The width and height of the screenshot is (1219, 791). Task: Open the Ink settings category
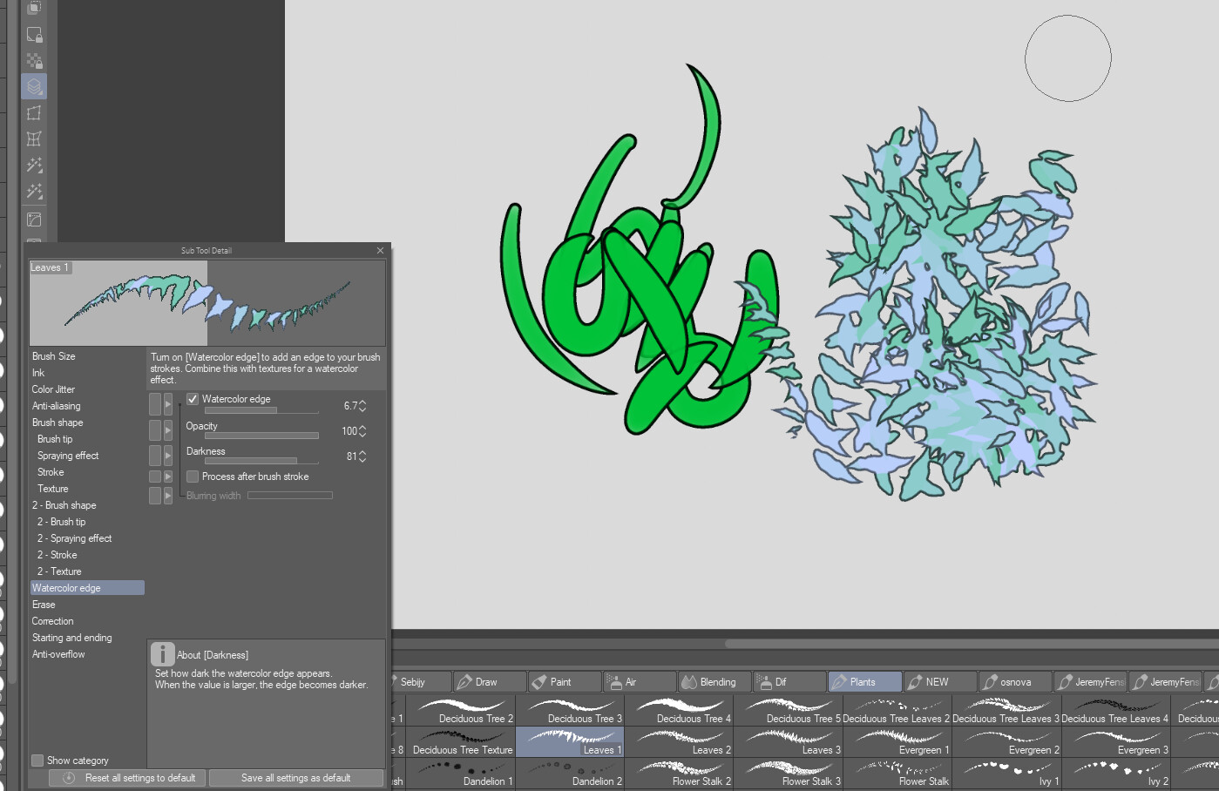click(x=87, y=373)
